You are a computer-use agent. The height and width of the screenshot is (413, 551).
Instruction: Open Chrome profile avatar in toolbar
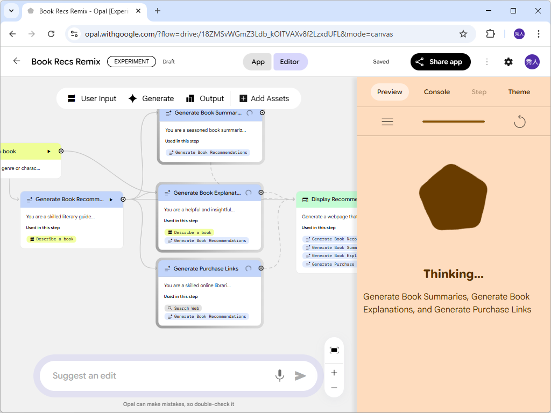tap(519, 34)
